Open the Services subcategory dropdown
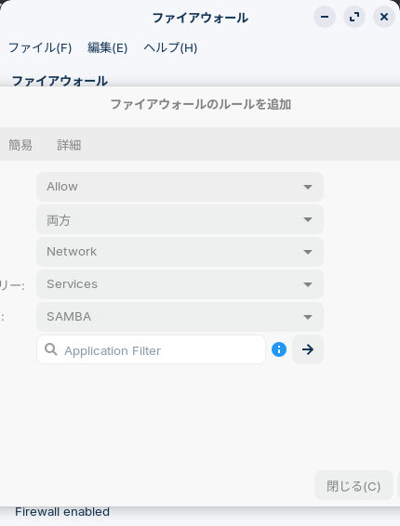Image resolution: width=400 pixels, height=526 pixels. click(x=180, y=284)
